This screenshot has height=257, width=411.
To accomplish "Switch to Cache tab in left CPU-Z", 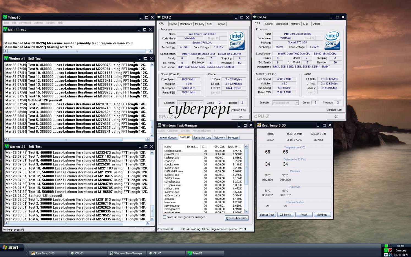I will tap(173, 24).
